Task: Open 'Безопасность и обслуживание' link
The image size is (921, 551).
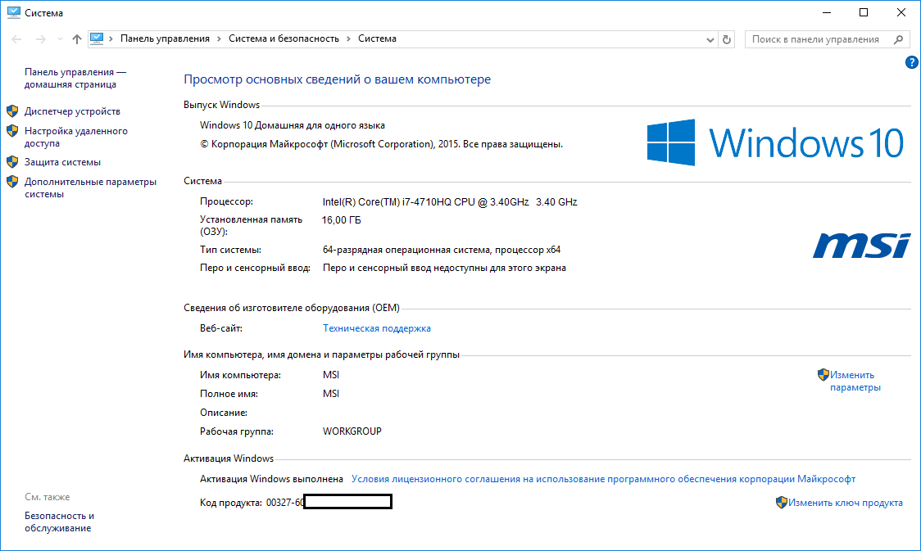Action: point(59,522)
